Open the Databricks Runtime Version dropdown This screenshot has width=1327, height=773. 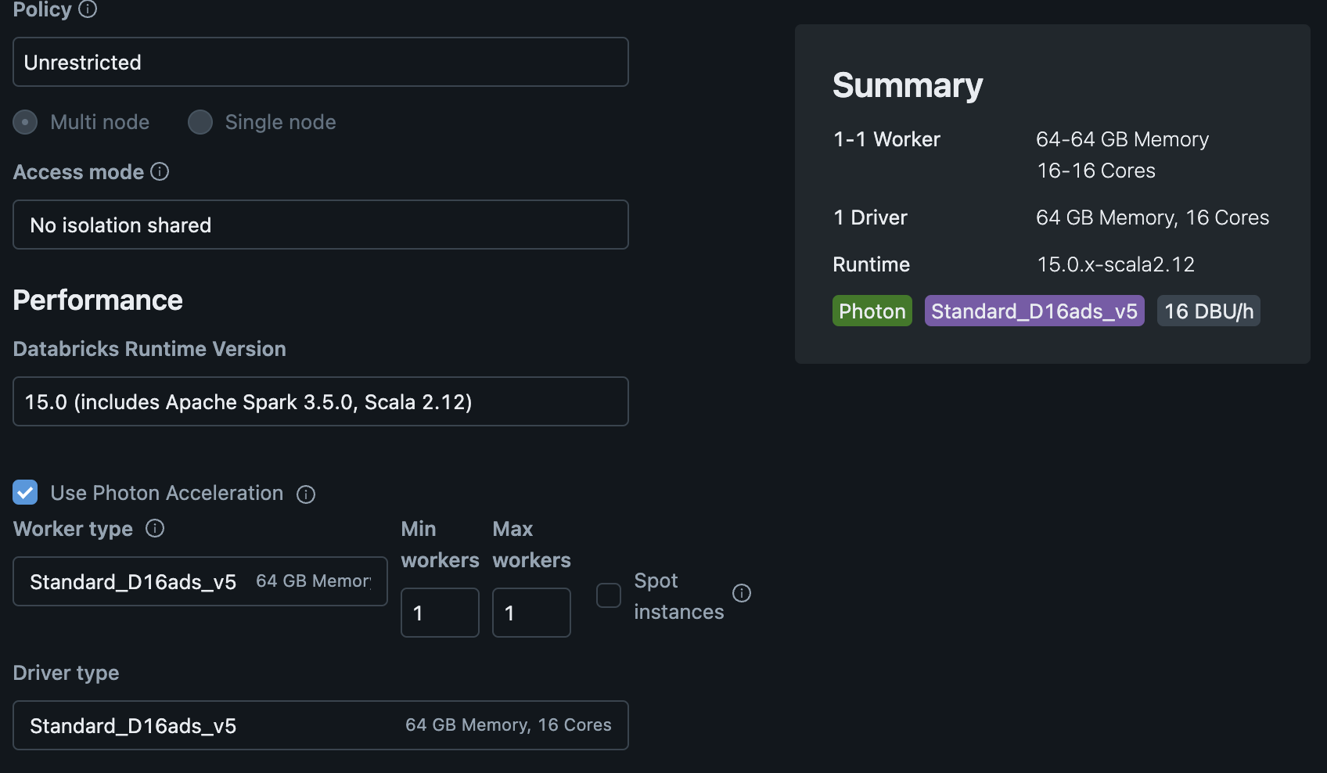point(321,401)
